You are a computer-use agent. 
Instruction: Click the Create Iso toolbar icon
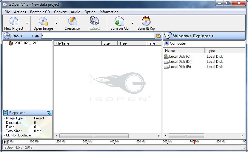(72, 21)
